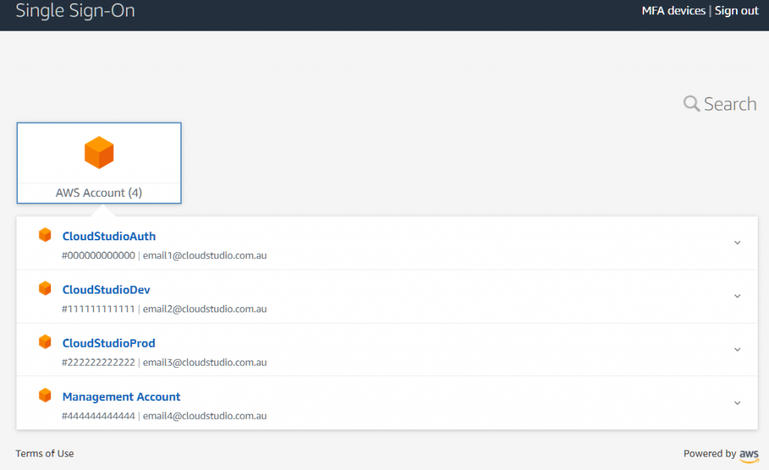Image resolution: width=769 pixels, height=470 pixels.
Task: Click the cube icon beside Management Account
Action: (45, 395)
